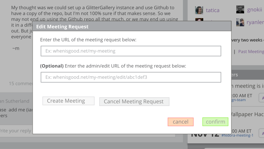
Task: Click the Write your reply field
Action: pyautogui.click(x=16, y=131)
